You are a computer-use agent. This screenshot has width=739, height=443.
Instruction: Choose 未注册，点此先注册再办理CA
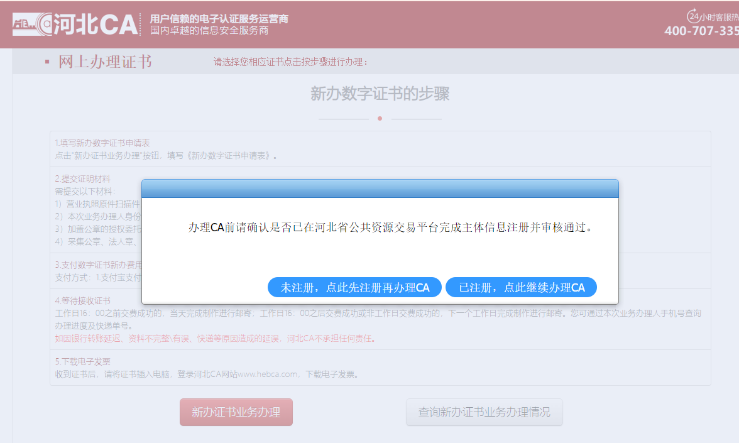click(354, 288)
